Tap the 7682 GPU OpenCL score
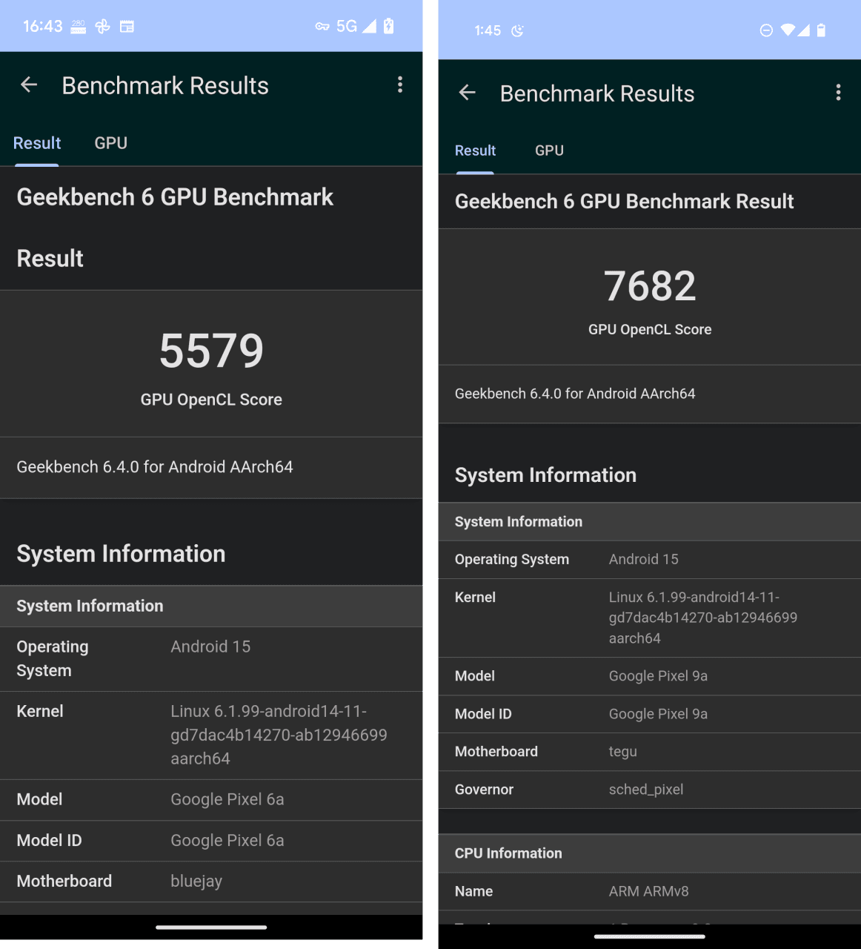This screenshot has height=949, width=861. coord(650,285)
